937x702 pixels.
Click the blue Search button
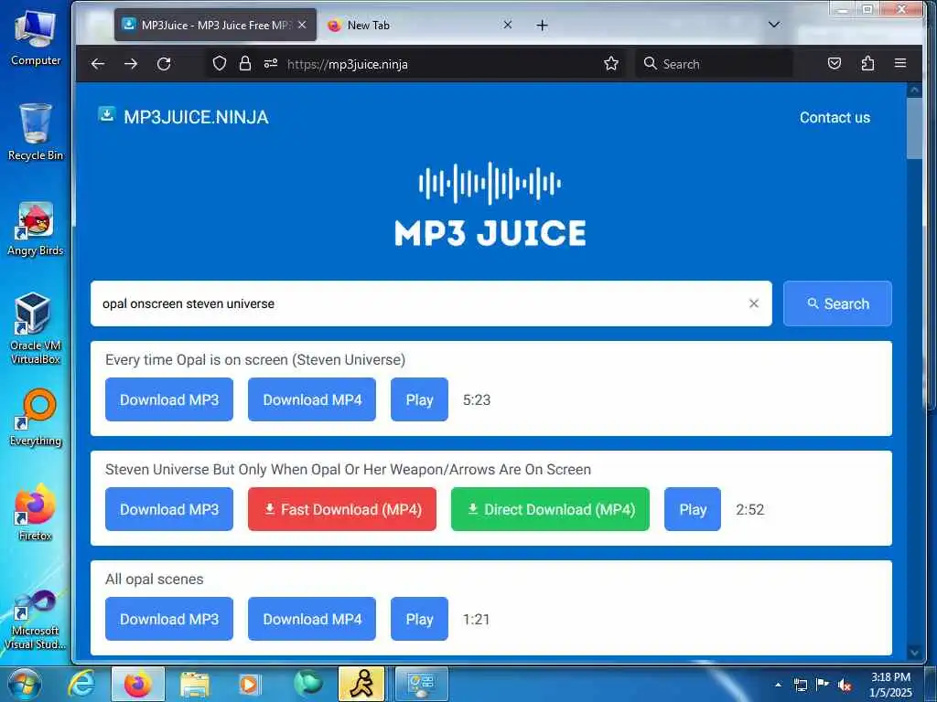837,303
